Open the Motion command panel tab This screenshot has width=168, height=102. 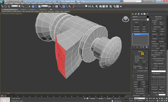pyautogui.click(x=142, y=14)
